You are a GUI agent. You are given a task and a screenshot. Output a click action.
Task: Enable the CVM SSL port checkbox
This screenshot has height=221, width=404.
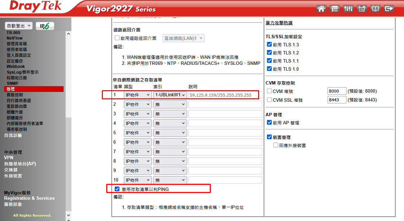click(x=269, y=100)
